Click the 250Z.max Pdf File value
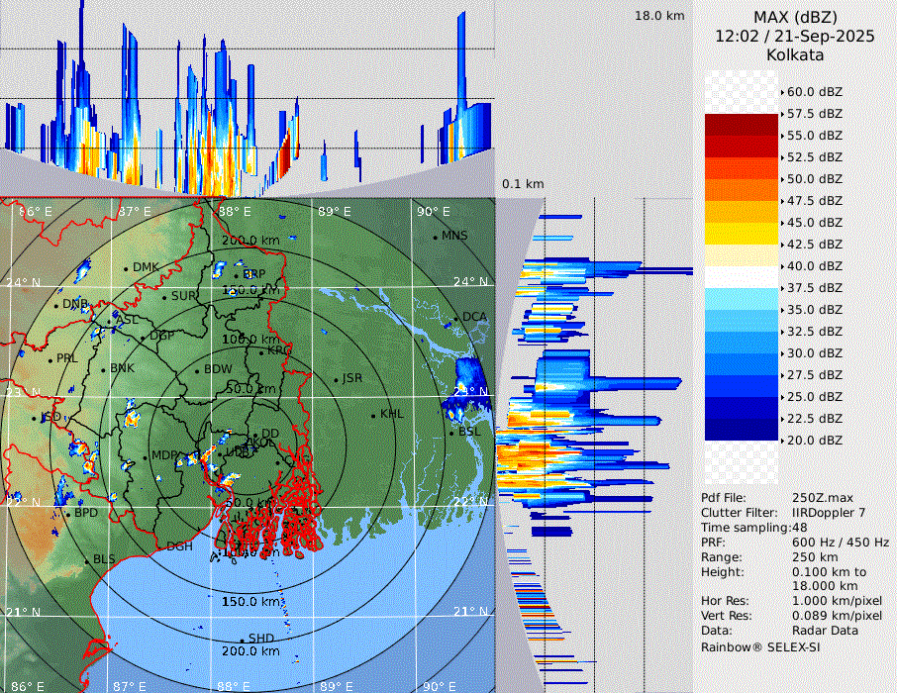 [818, 498]
